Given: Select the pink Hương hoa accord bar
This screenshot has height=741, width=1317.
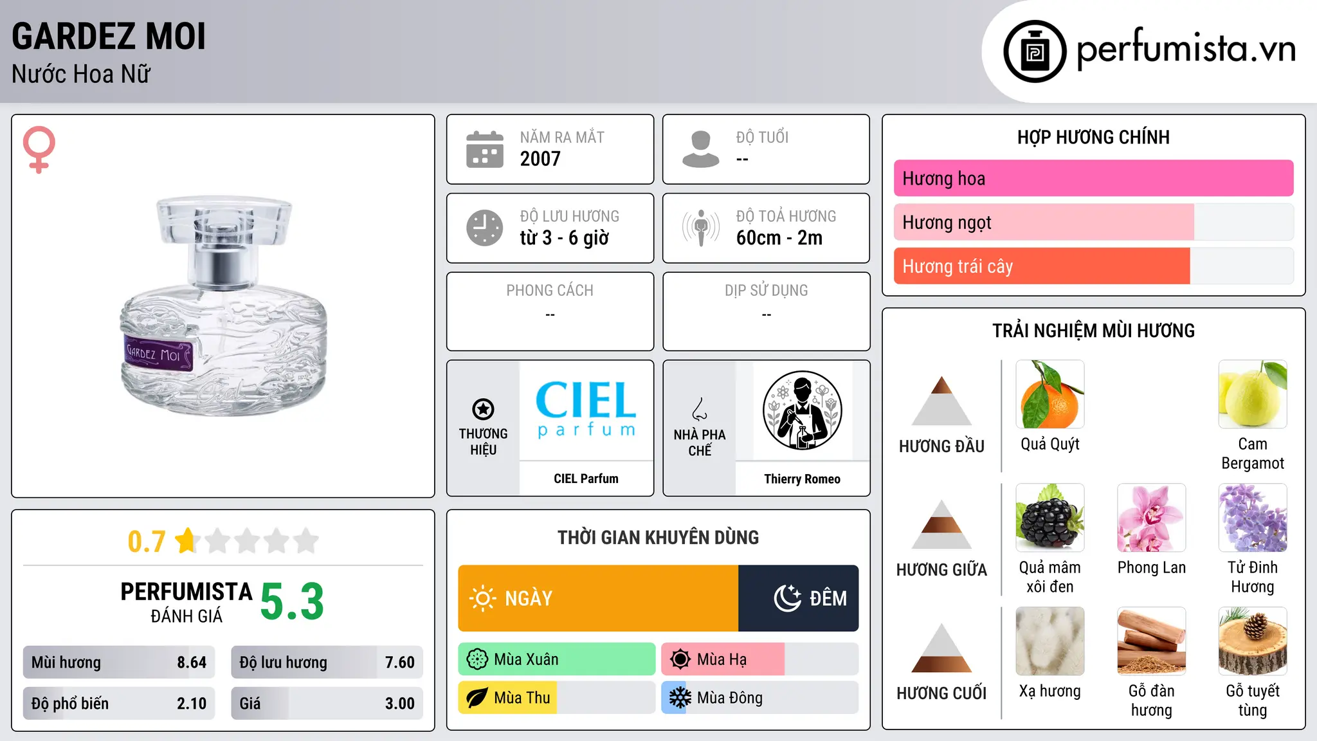Looking at the screenshot, I should click(x=1093, y=178).
